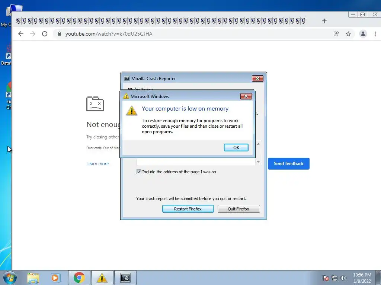Click Quit Firefox button
The width and height of the screenshot is (381, 285).
click(x=238, y=209)
